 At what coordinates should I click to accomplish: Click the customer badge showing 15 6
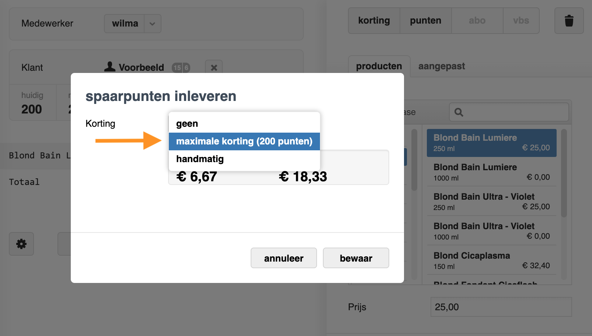coord(181,67)
